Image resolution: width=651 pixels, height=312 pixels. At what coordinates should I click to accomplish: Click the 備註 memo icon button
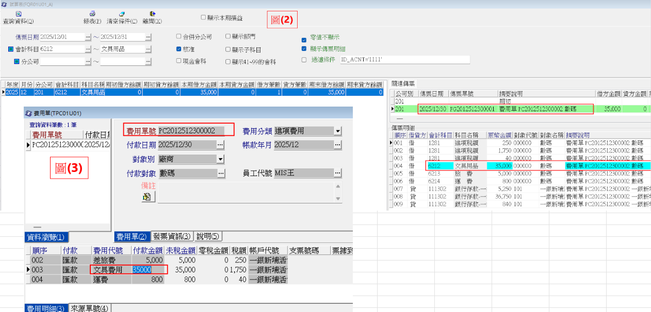coord(147,197)
